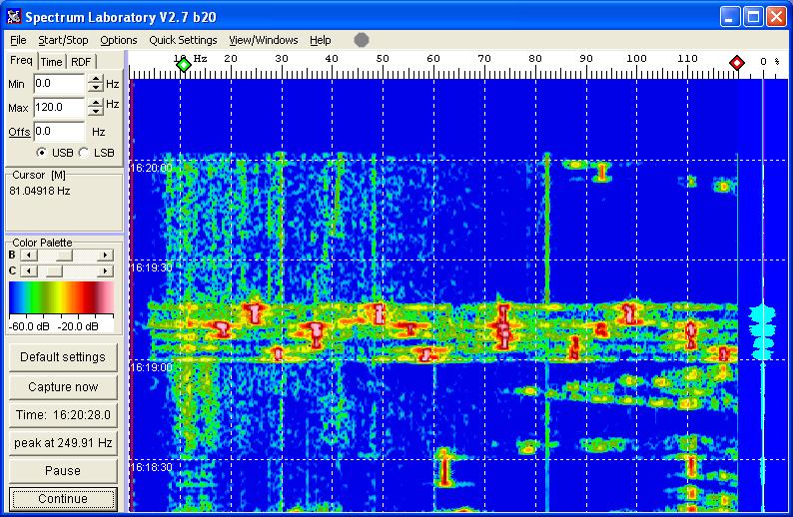The image size is (793, 517).
Task: Decrease Max frequency with down arrow
Action: pos(95,112)
